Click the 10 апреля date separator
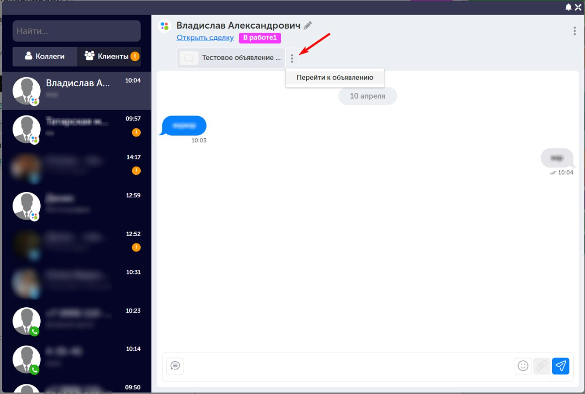This screenshot has width=585, height=394. tap(367, 96)
